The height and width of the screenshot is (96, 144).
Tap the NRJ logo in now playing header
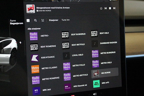pos(31,9)
